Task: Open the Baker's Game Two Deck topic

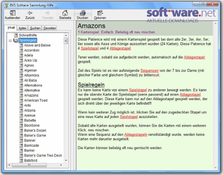Action: click(x=43, y=155)
